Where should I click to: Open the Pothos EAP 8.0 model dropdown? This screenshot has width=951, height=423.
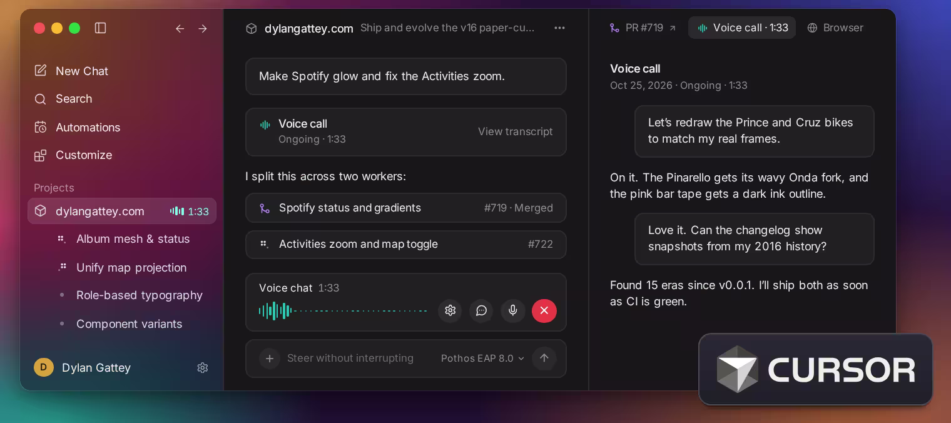coord(482,359)
